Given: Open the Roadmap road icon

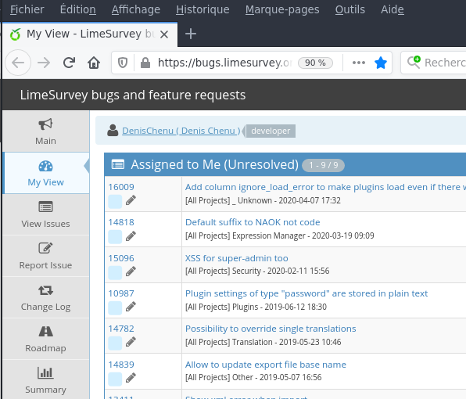Looking at the screenshot, I should coord(45,331).
